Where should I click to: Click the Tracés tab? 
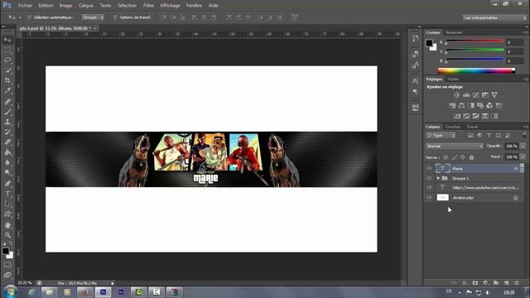pos(472,127)
